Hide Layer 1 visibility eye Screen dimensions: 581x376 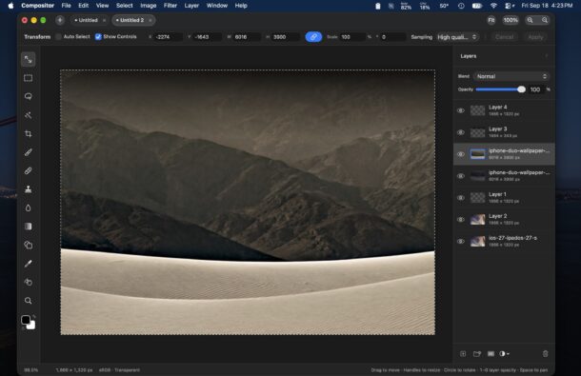(461, 197)
